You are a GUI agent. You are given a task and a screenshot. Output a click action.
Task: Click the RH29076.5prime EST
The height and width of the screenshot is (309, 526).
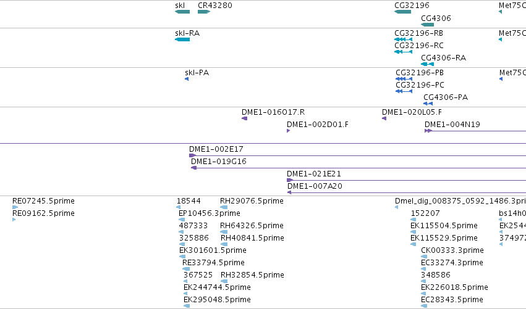tap(224, 207)
